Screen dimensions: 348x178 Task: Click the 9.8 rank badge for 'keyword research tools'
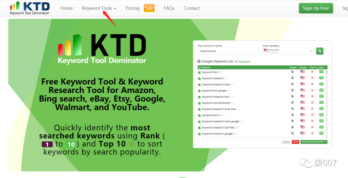click(x=321, y=84)
